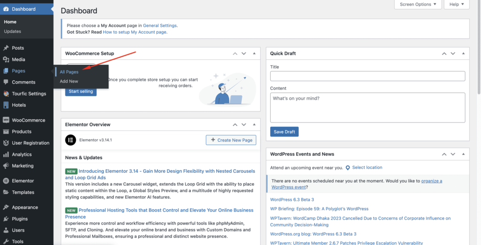Click the Hotels building icon
The height and width of the screenshot is (245, 481).
(x=6, y=105)
